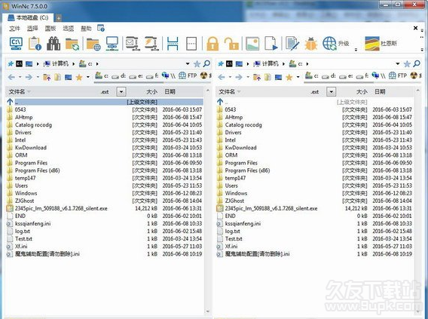
Task: Click the document play toolbar icon
Action: click(271, 43)
